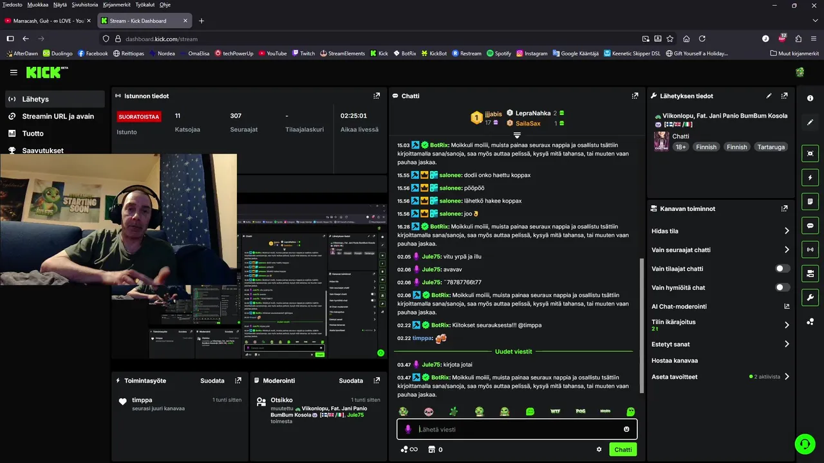Click the pencil icon in right sidebar
Viewport: 824px width, 463px height.
(810, 122)
